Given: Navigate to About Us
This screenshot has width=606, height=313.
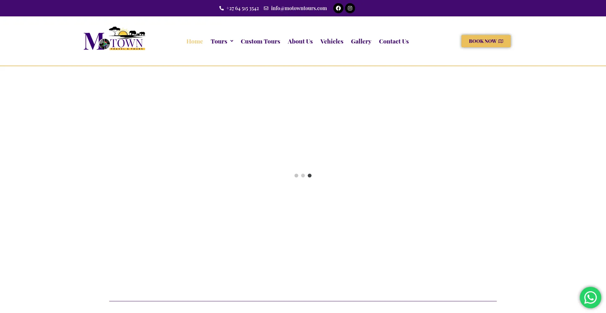Looking at the screenshot, I should (300, 41).
